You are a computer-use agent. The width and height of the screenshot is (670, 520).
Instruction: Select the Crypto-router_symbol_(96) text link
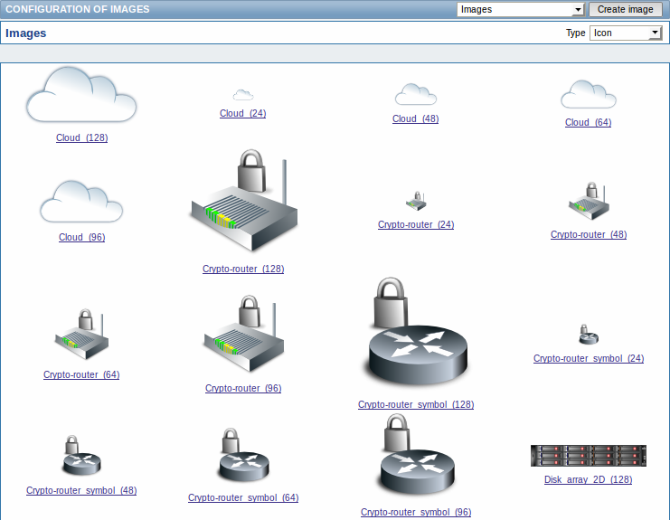(416, 512)
